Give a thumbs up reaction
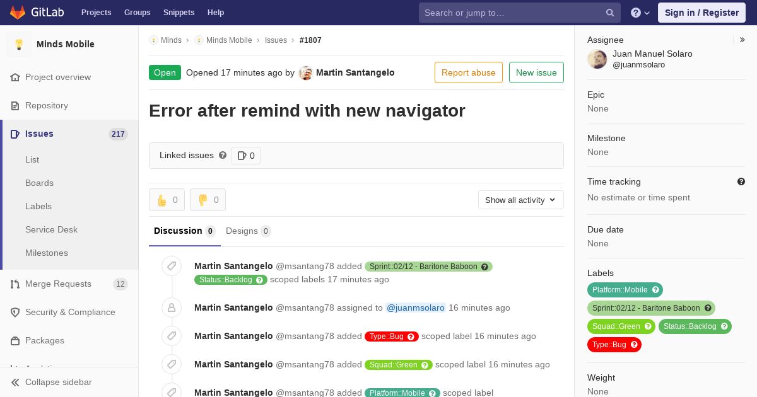The width and height of the screenshot is (757, 397). pyautogui.click(x=167, y=200)
